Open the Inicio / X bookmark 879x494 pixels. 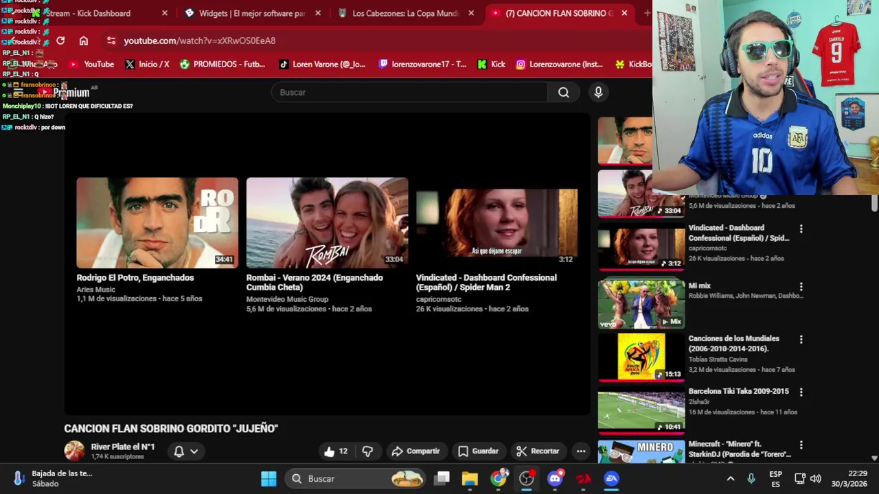click(147, 64)
